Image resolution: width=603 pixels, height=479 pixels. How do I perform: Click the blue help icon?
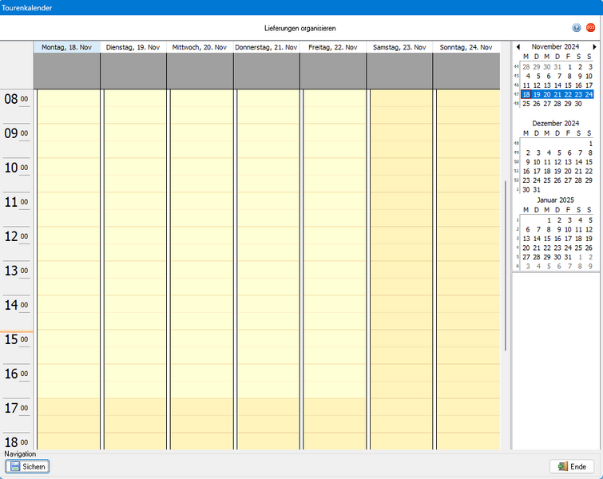tap(577, 28)
